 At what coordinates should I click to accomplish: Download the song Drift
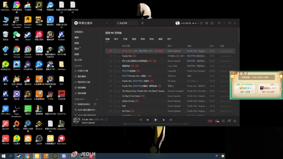pyautogui.click(x=119, y=106)
